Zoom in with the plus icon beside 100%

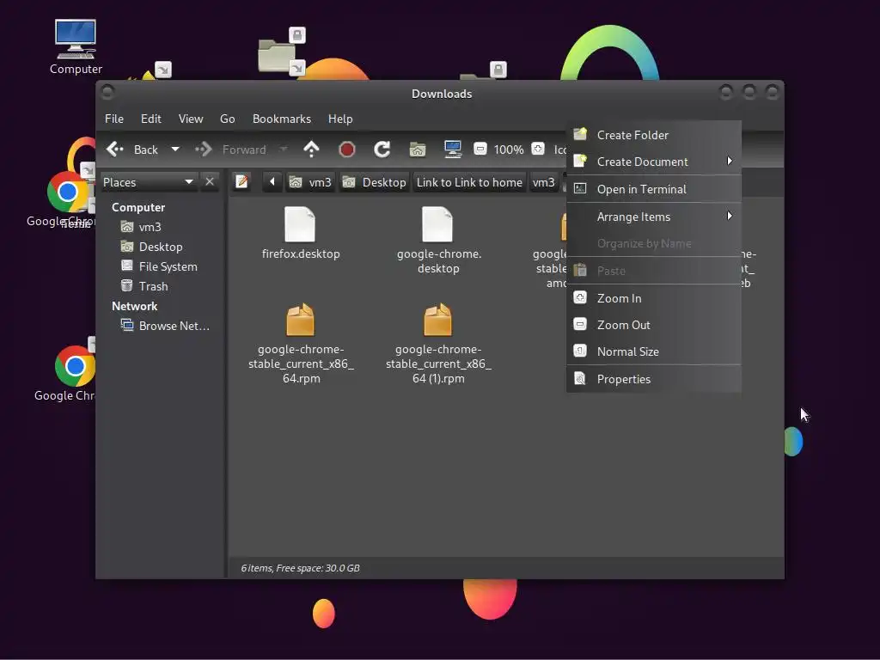(x=538, y=149)
